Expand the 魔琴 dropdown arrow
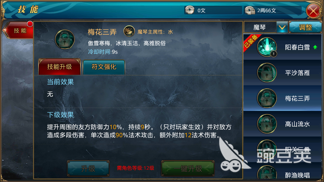The image size is (324, 182). pyautogui.click(x=282, y=27)
